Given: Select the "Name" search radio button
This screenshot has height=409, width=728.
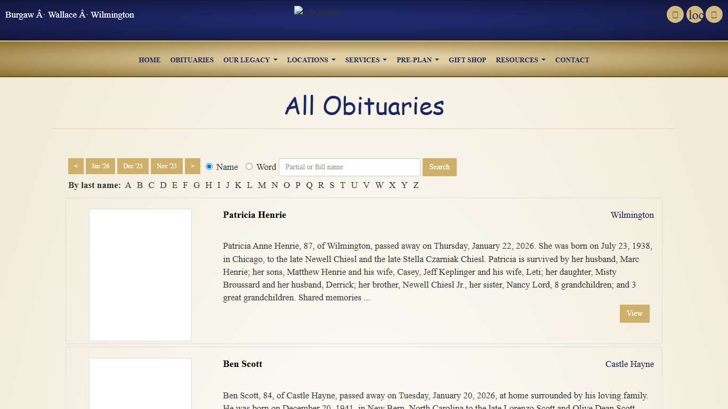Looking at the screenshot, I should tap(209, 166).
